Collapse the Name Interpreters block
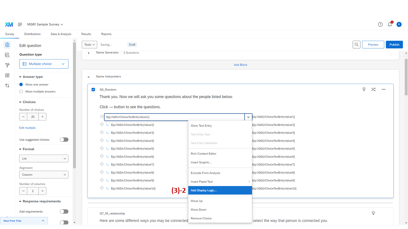 click(89, 77)
